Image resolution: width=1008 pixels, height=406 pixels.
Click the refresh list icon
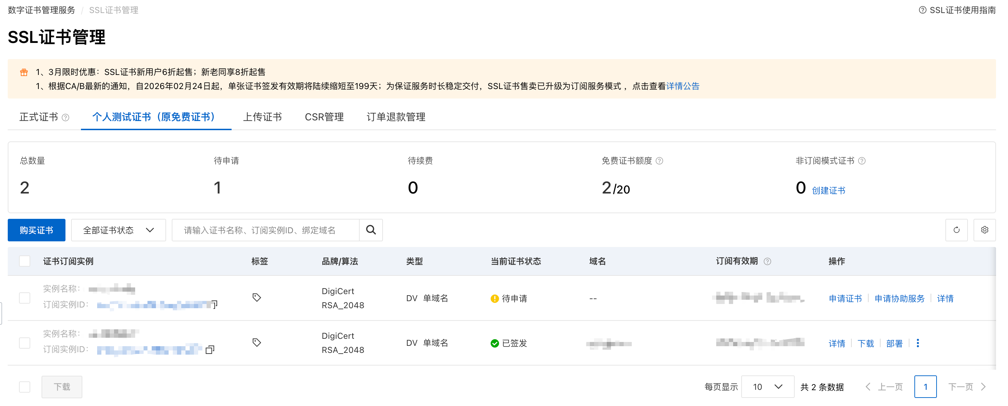click(956, 230)
